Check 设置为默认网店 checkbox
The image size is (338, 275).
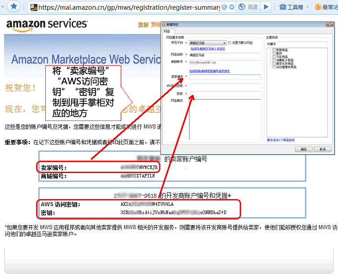point(230,43)
